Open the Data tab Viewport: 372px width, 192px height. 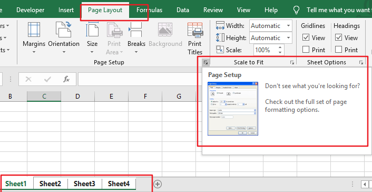click(183, 10)
